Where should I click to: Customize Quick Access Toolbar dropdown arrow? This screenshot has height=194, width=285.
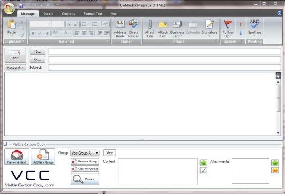click(58, 5)
